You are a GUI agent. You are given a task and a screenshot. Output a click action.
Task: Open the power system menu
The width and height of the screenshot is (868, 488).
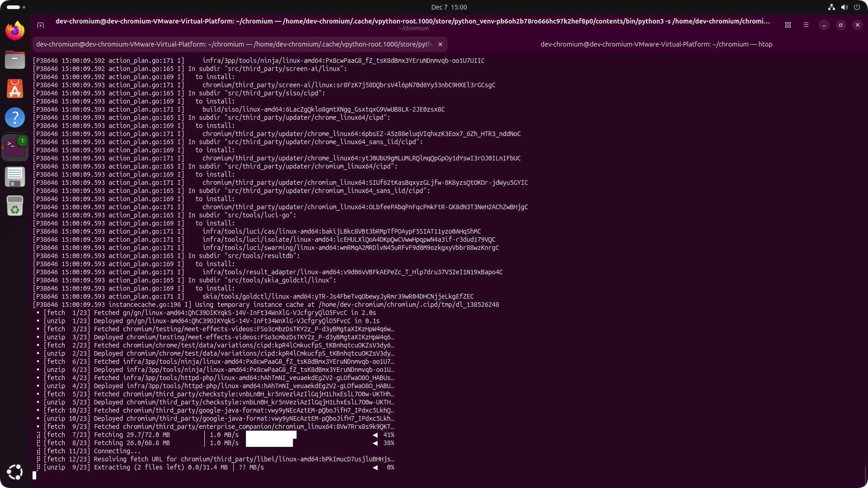[x=857, y=7]
